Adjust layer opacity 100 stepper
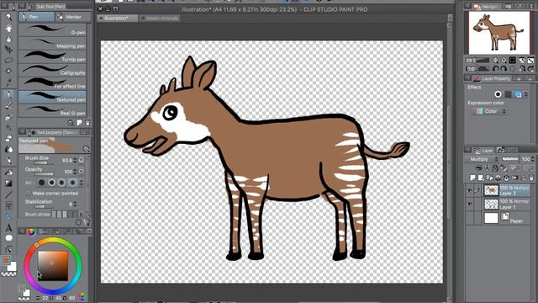Image resolution: width=538 pixels, height=303 pixels. 533,159
